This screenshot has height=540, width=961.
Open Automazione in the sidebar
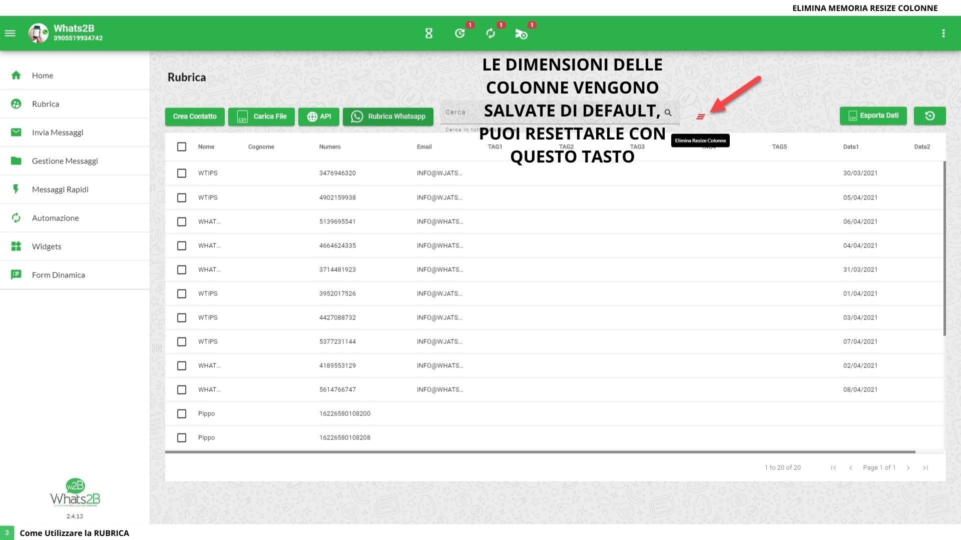[75, 218]
